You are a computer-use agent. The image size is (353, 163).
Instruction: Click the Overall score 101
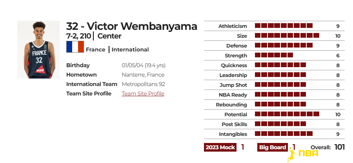click(x=340, y=147)
